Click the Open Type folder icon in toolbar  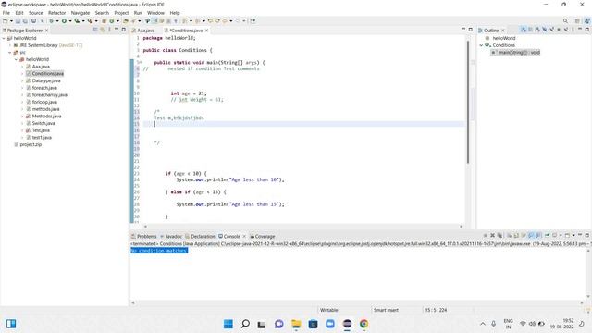(x=126, y=21)
